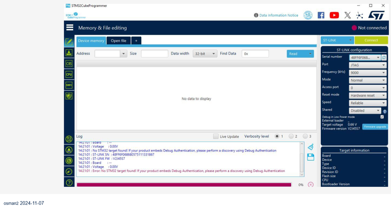Toggle Debug in Low Power mode checkbox

[x=382, y=117]
